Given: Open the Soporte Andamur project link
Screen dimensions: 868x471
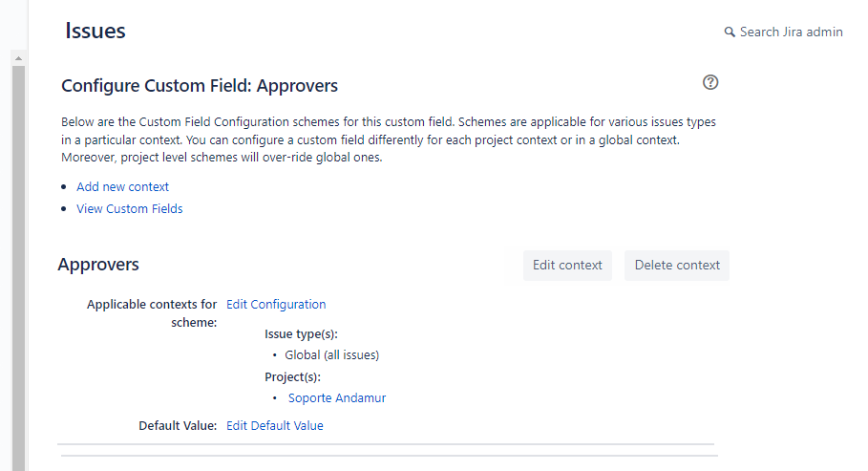Looking at the screenshot, I should pos(336,397).
